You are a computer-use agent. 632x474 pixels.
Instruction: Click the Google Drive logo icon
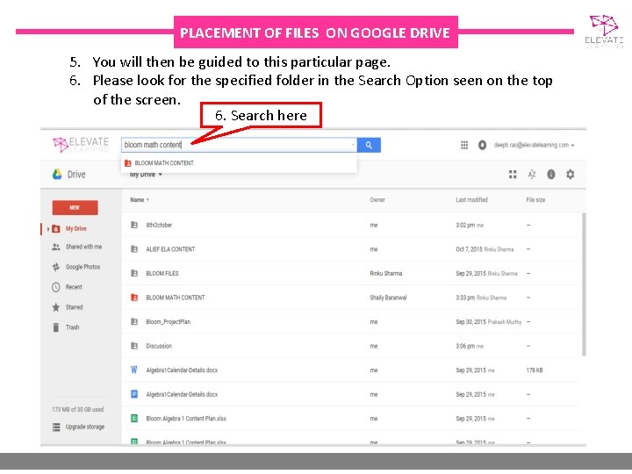[57, 174]
